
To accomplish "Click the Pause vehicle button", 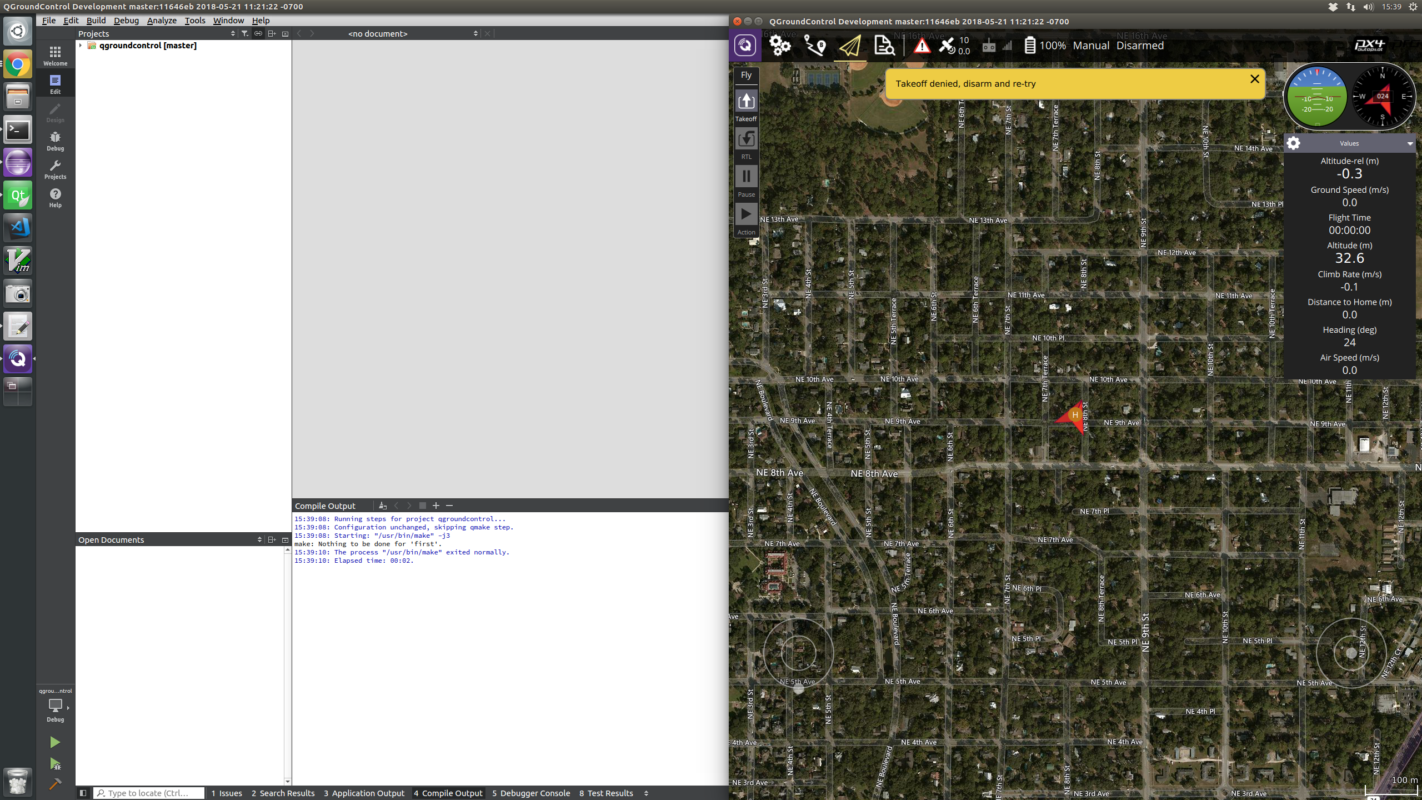I will (746, 182).
